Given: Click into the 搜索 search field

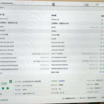Looking at the screenshot, I should tap(98, 5).
